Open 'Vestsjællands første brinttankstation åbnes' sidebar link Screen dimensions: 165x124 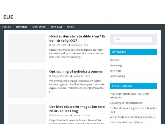[132, 117]
